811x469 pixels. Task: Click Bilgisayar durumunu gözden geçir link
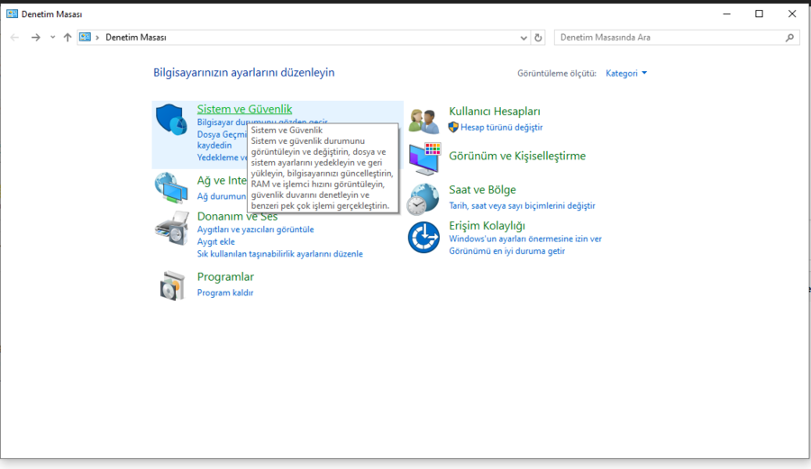pos(262,122)
